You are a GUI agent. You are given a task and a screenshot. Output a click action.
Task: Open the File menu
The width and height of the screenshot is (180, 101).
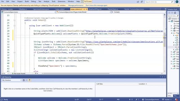tap(3, 1)
